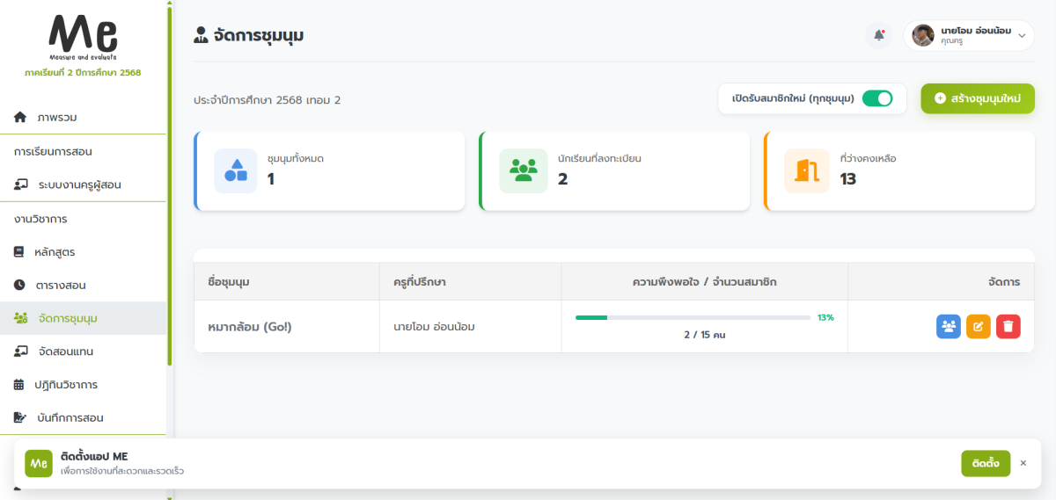Toggle เปิดรับสมาชิกใหม่ (ทุกชุมนุม) switch
This screenshot has width=1056, height=500.
point(876,98)
